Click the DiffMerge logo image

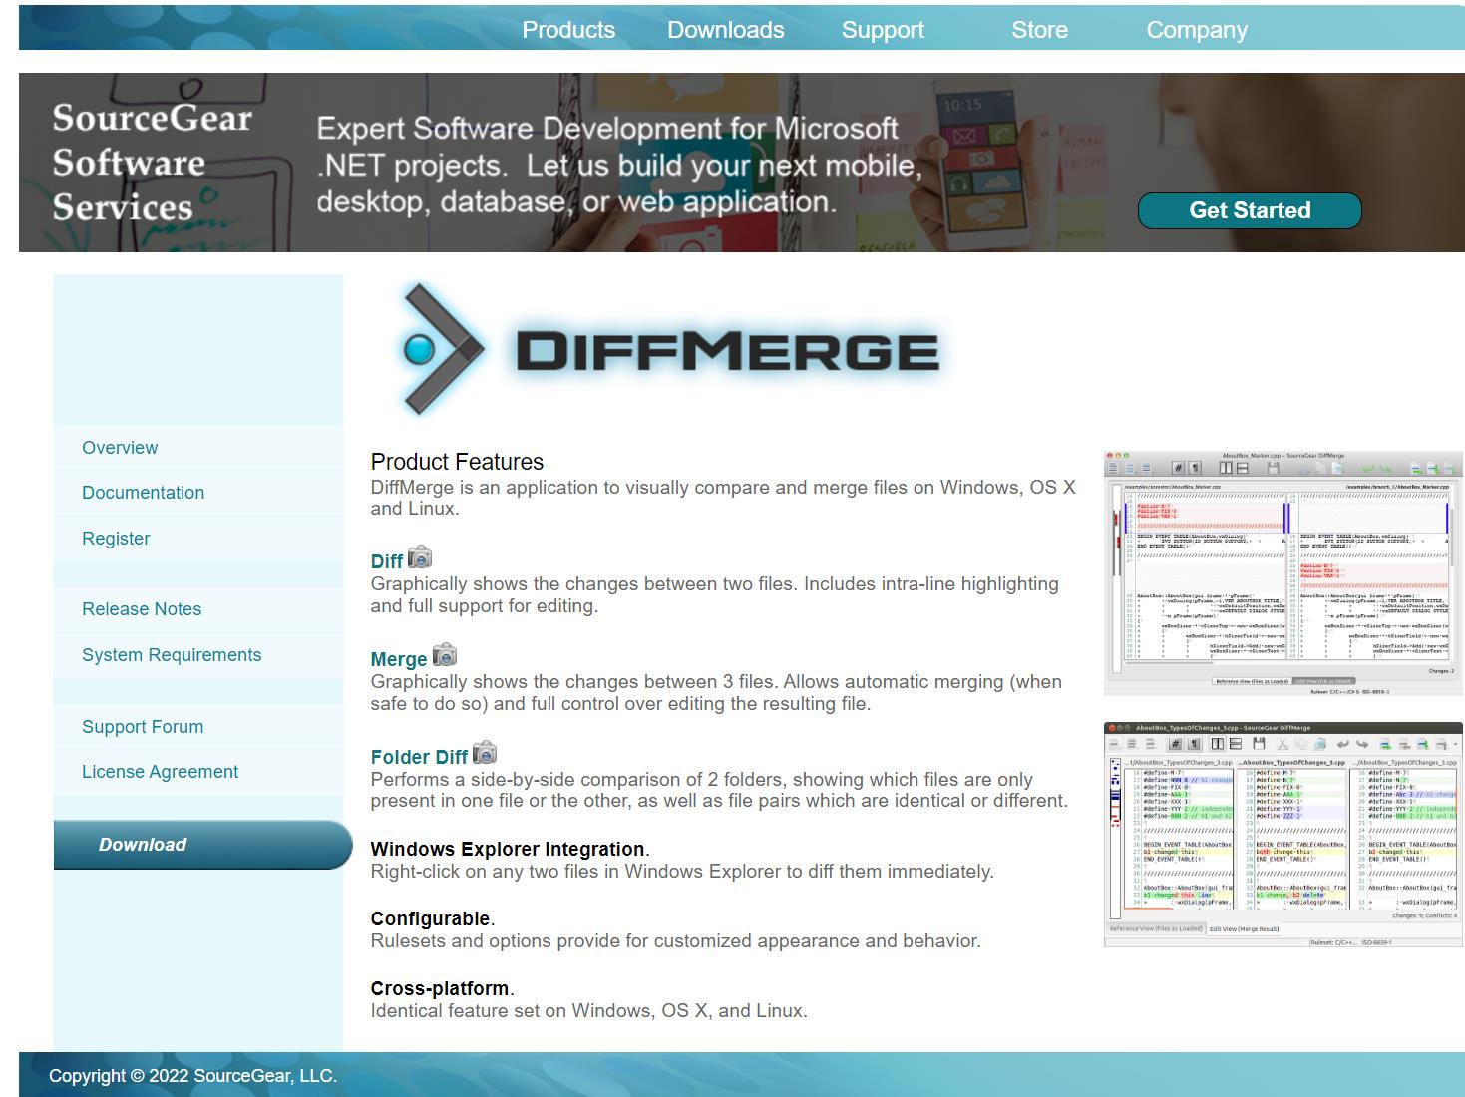coord(668,350)
